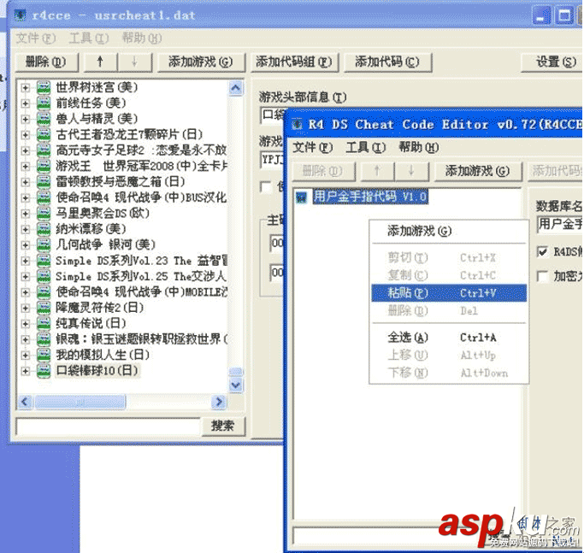Choose 添加游戏(G) from the context menu
Image resolution: width=584 pixels, height=553 pixels.
(449, 232)
